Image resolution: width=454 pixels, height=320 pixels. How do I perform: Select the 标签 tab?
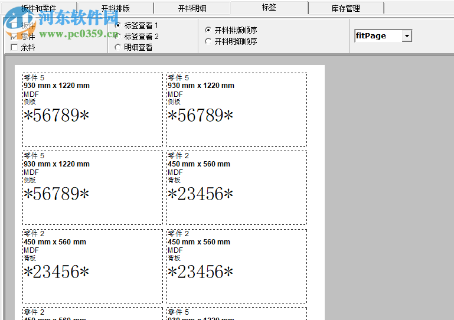(269, 7)
